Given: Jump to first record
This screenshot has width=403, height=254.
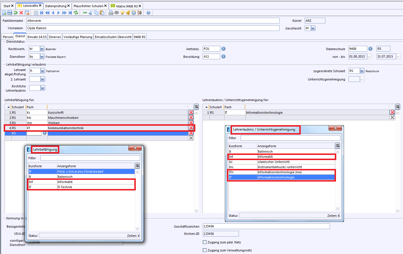Looking at the screenshot, I should pyautogui.click(x=42, y=13).
